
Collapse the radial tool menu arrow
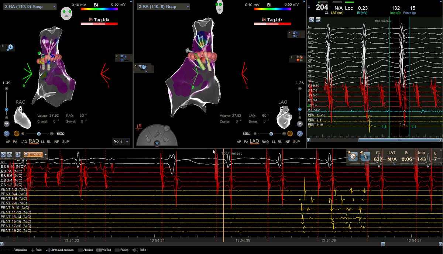[157, 143]
